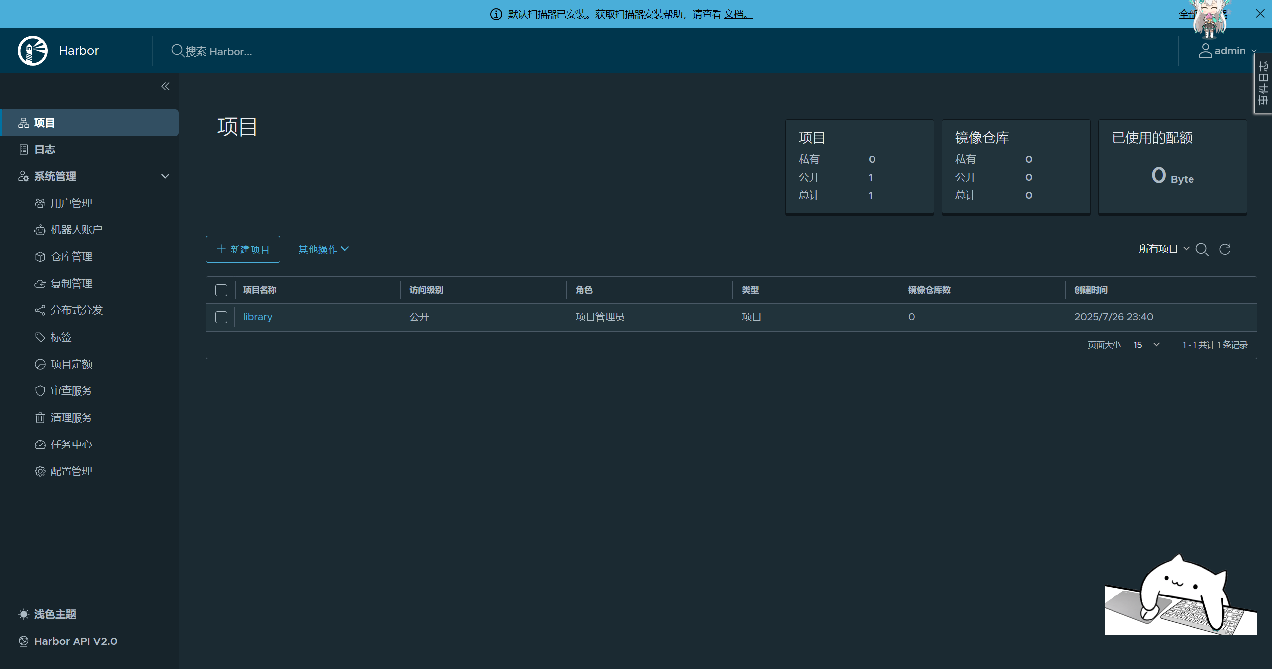Viewport: 1272px width, 669px height.
Task: Click the 已使用的配额 card
Action: tap(1172, 166)
